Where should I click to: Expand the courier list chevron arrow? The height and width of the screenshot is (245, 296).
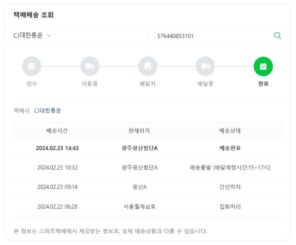click(49, 36)
